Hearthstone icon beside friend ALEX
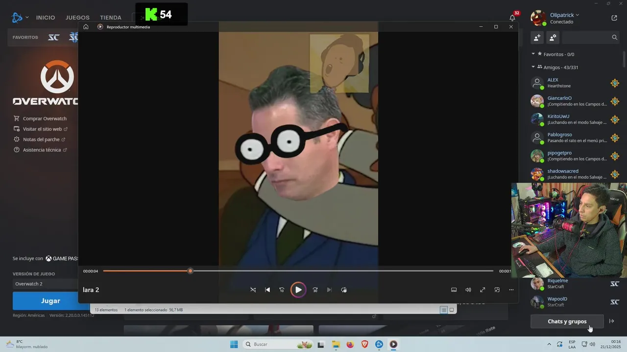 click(615, 83)
